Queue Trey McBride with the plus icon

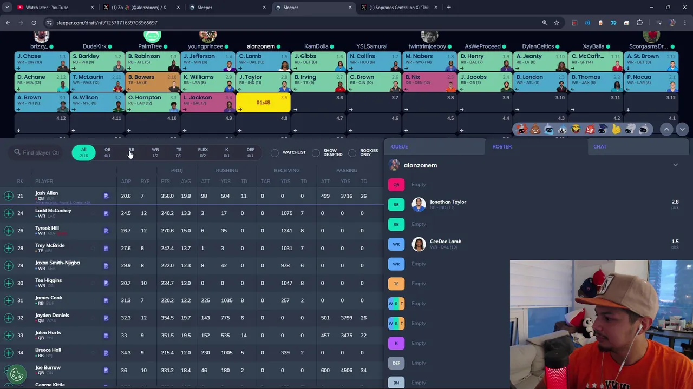9,248
